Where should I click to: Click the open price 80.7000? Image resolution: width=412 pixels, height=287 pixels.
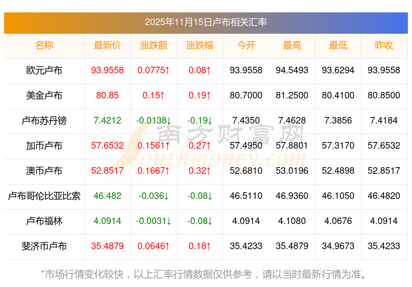(x=246, y=95)
